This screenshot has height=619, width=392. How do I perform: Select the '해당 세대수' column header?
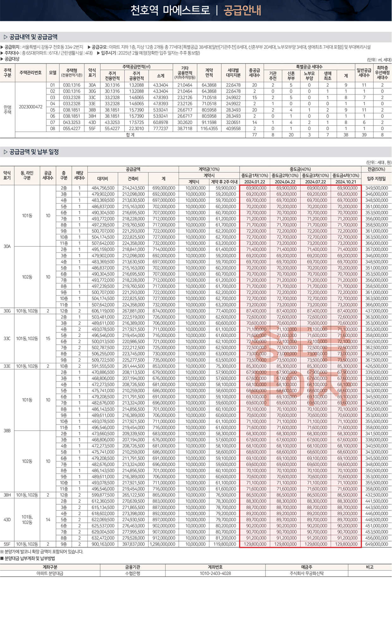coord(79,176)
